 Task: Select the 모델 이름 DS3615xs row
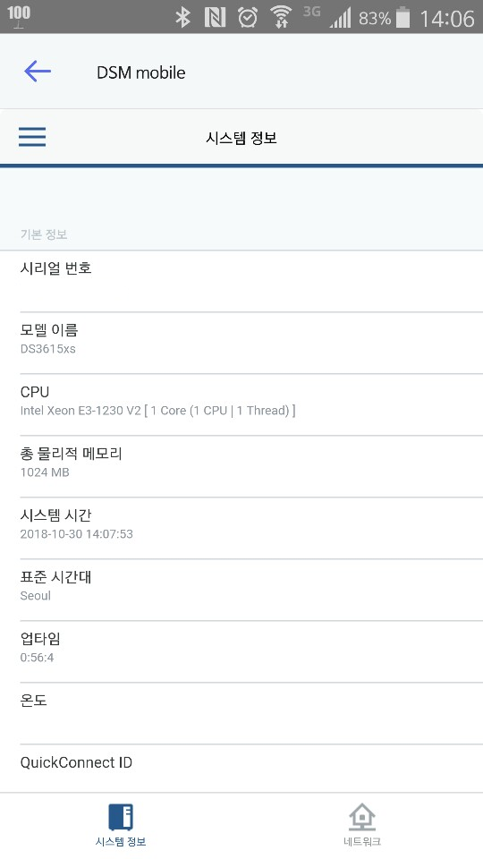point(241,344)
